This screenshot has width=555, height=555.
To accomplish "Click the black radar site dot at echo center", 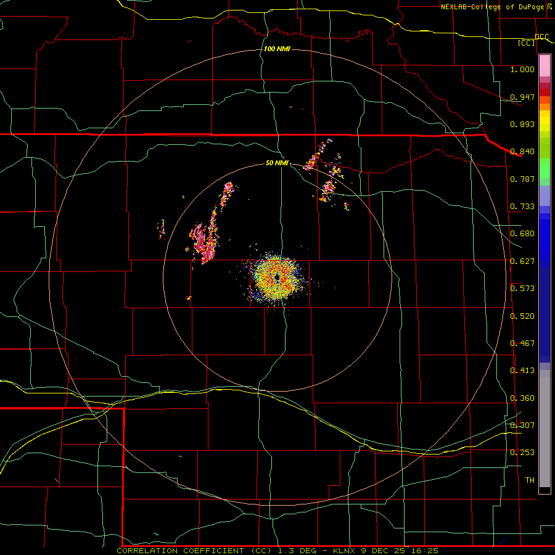I will pyautogui.click(x=277, y=278).
